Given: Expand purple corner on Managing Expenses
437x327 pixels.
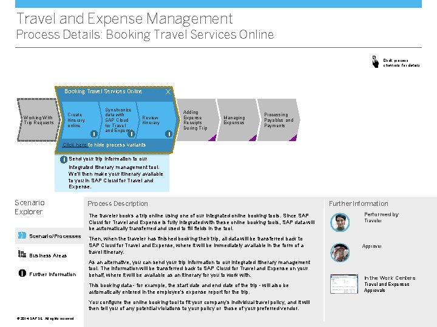Looking at the screenshot, I should click(253, 137).
